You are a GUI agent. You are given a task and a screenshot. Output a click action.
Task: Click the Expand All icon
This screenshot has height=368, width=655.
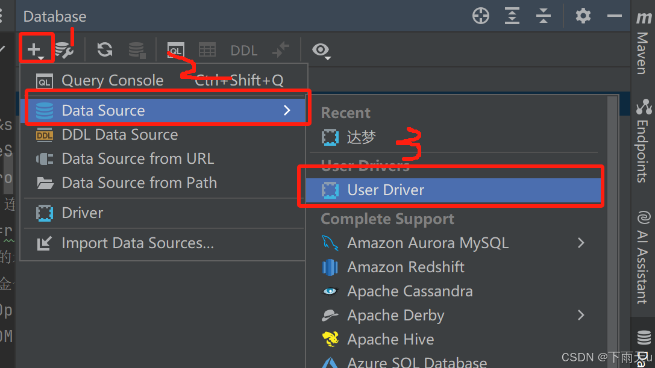pyautogui.click(x=512, y=16)
